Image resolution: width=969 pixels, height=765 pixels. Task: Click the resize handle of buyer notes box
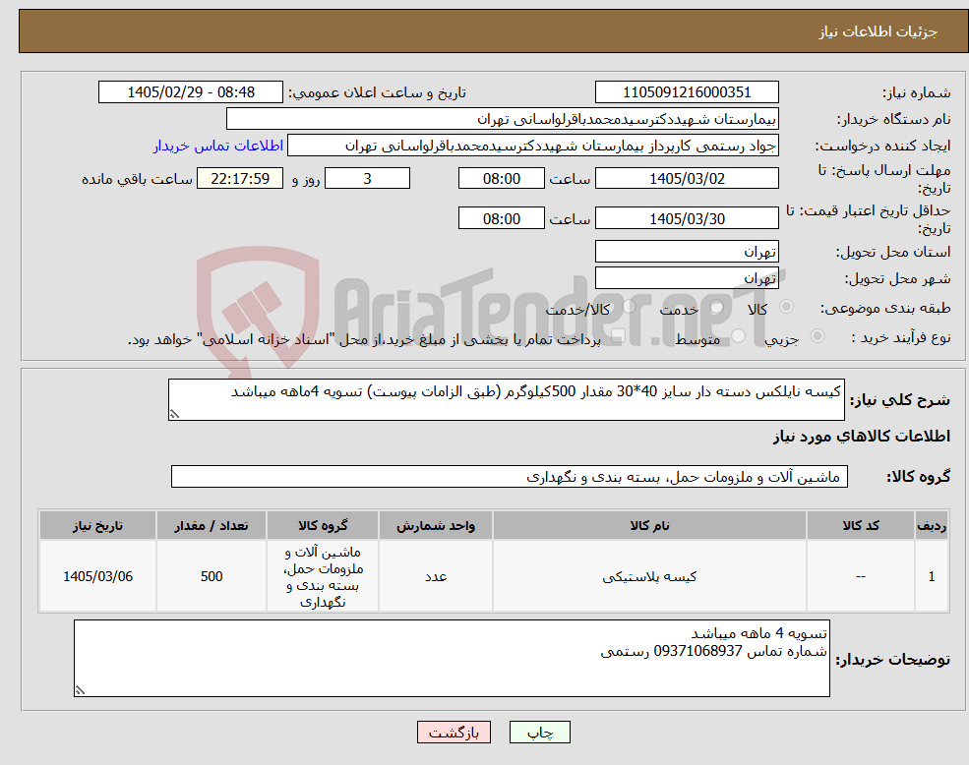pos(80,691)
